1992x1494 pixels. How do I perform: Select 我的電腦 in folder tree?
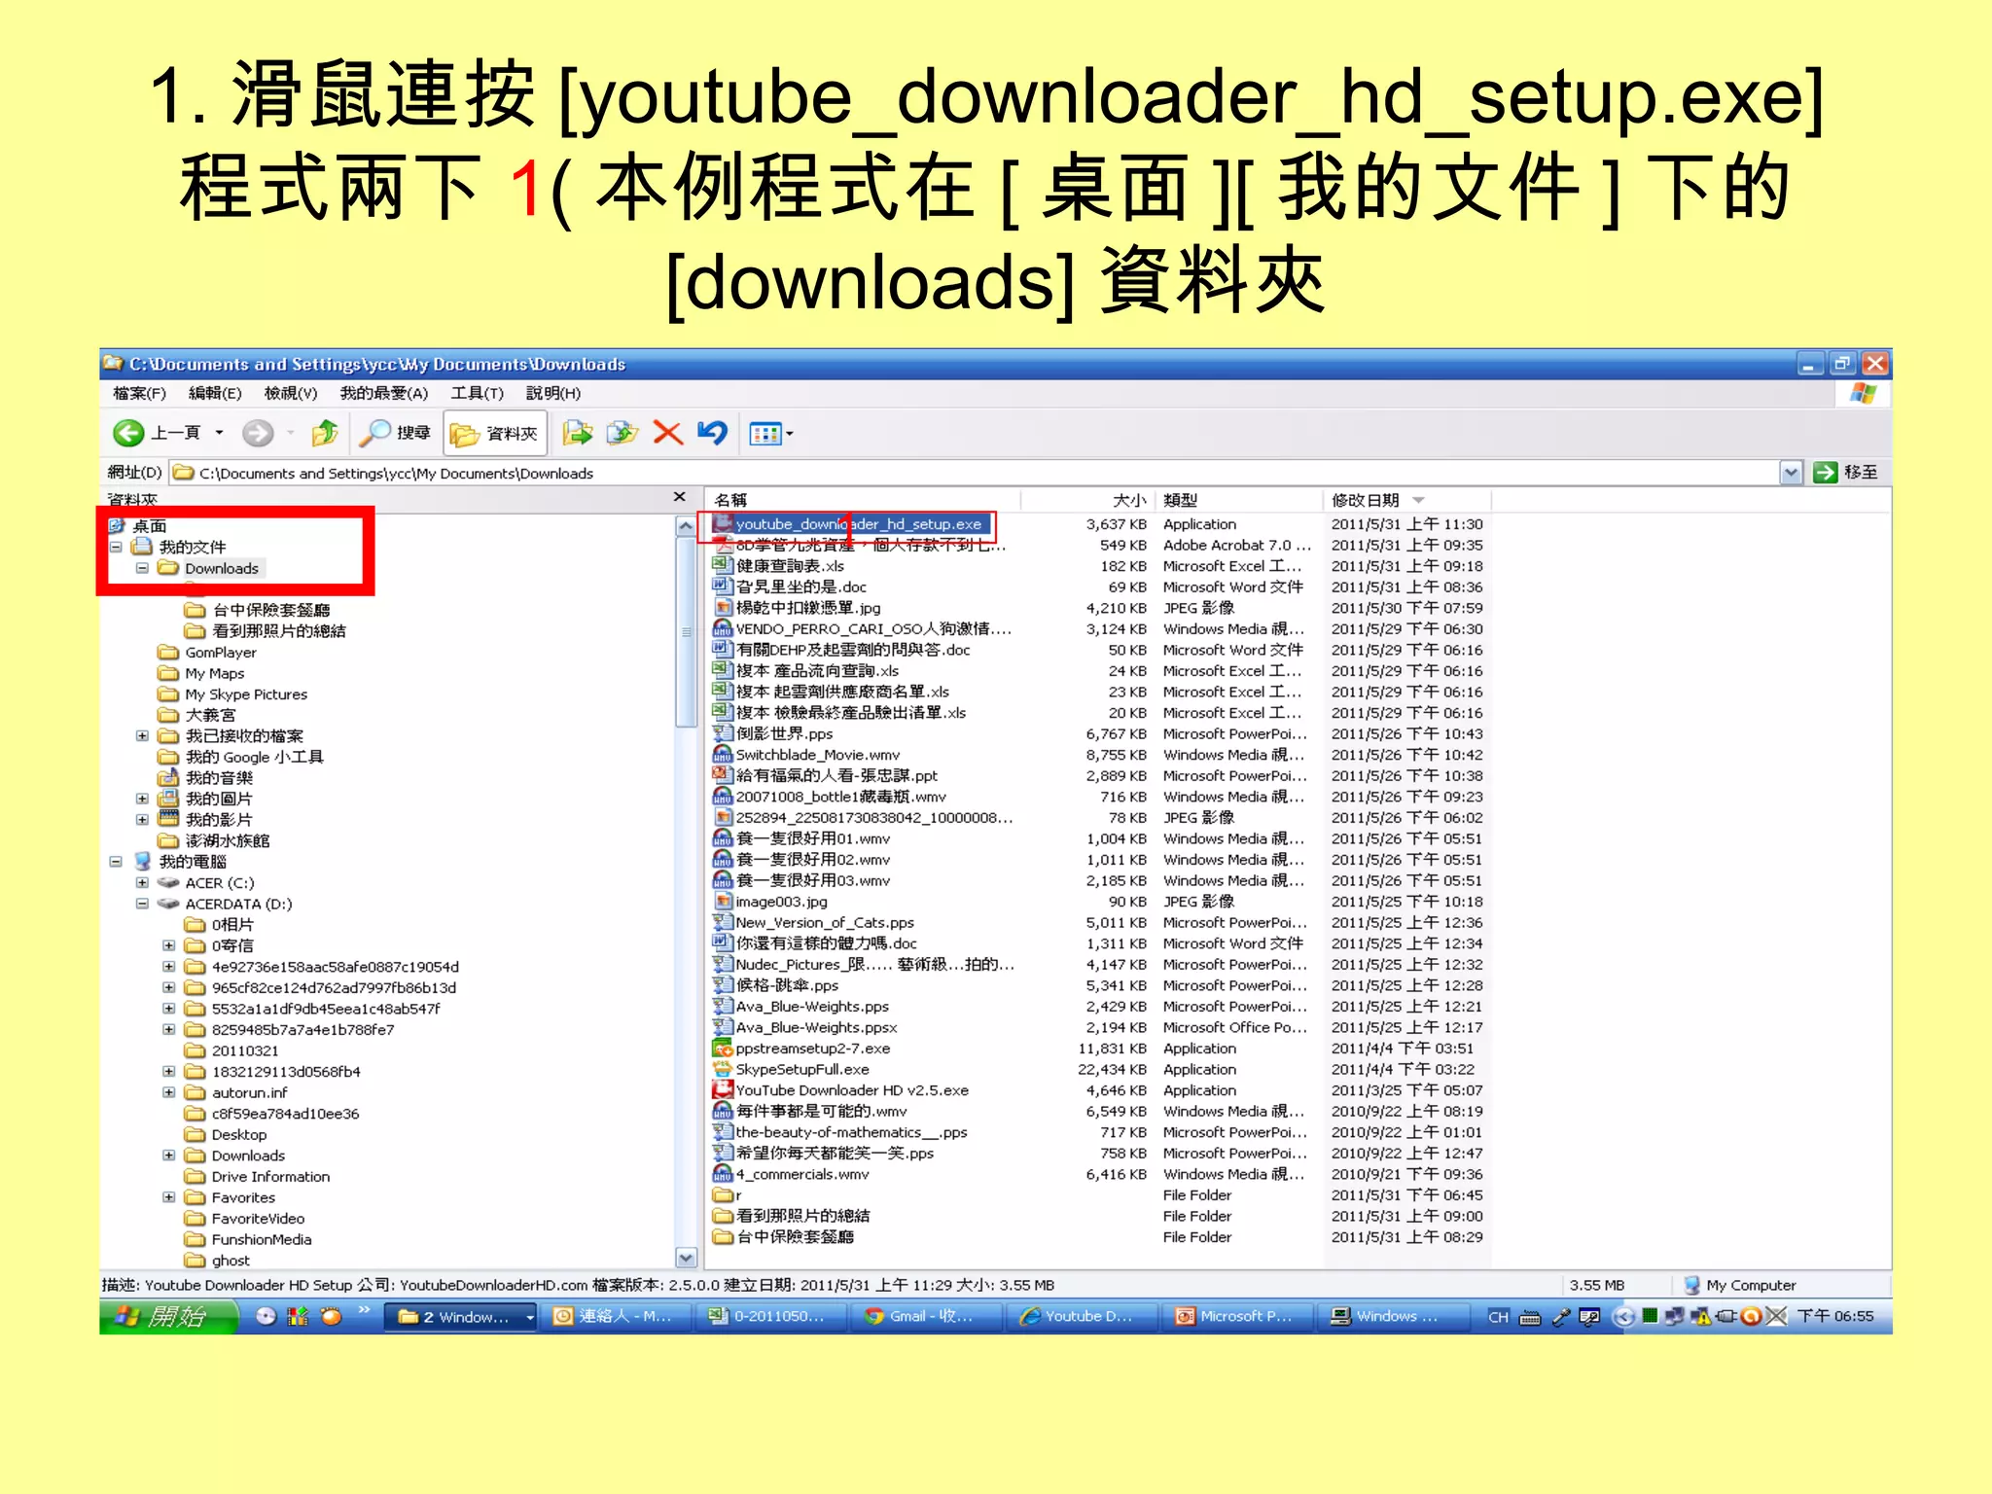click(192, 862)
